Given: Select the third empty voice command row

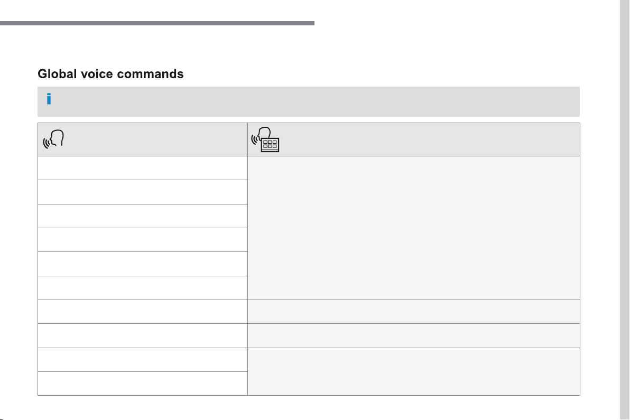Looking at the screenshot, I should (143, 216).
